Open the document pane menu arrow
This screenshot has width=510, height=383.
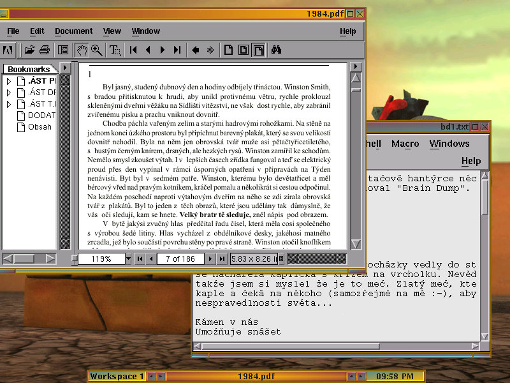coord(356,66)
